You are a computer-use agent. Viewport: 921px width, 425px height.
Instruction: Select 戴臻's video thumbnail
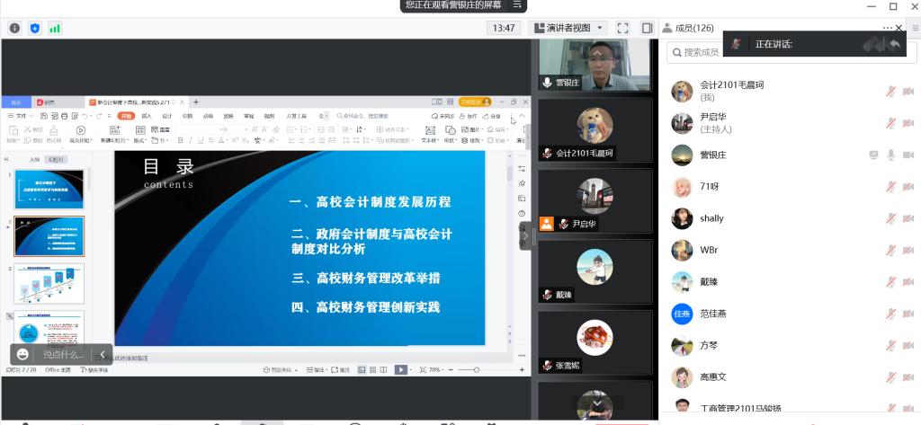click(x=595, y=272)
